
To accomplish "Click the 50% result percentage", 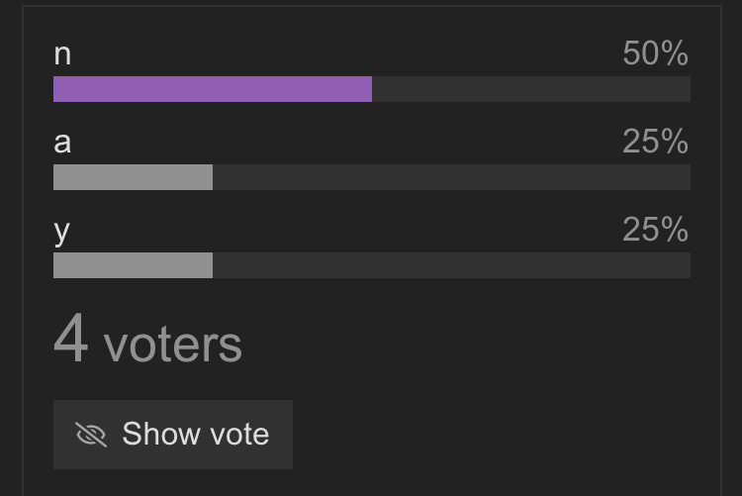I will (655, 53).
